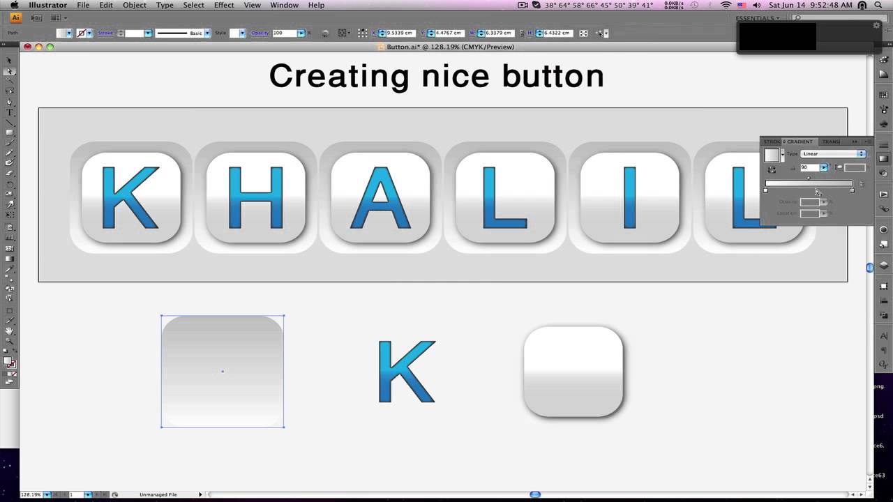
Task: Select the Gradient tool in toolbox
Action: (10, 258)
